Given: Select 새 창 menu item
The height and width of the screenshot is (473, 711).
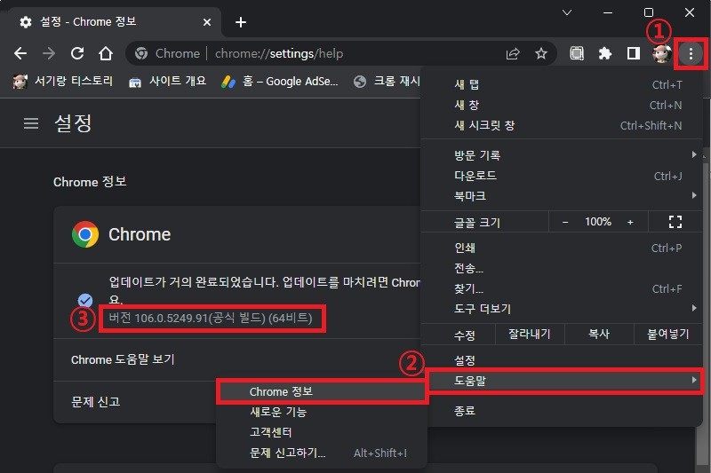Looking at the screenshot, I should [x=562, y=105].
